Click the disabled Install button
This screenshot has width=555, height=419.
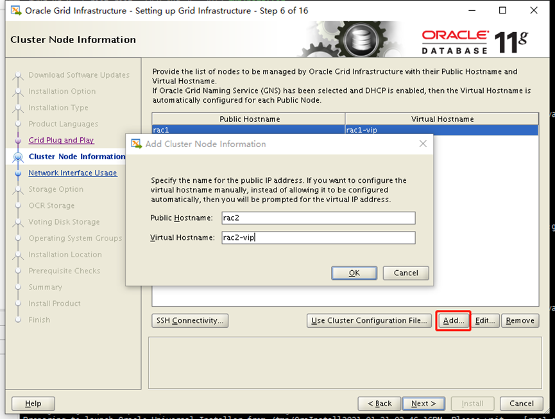(472, 404)
